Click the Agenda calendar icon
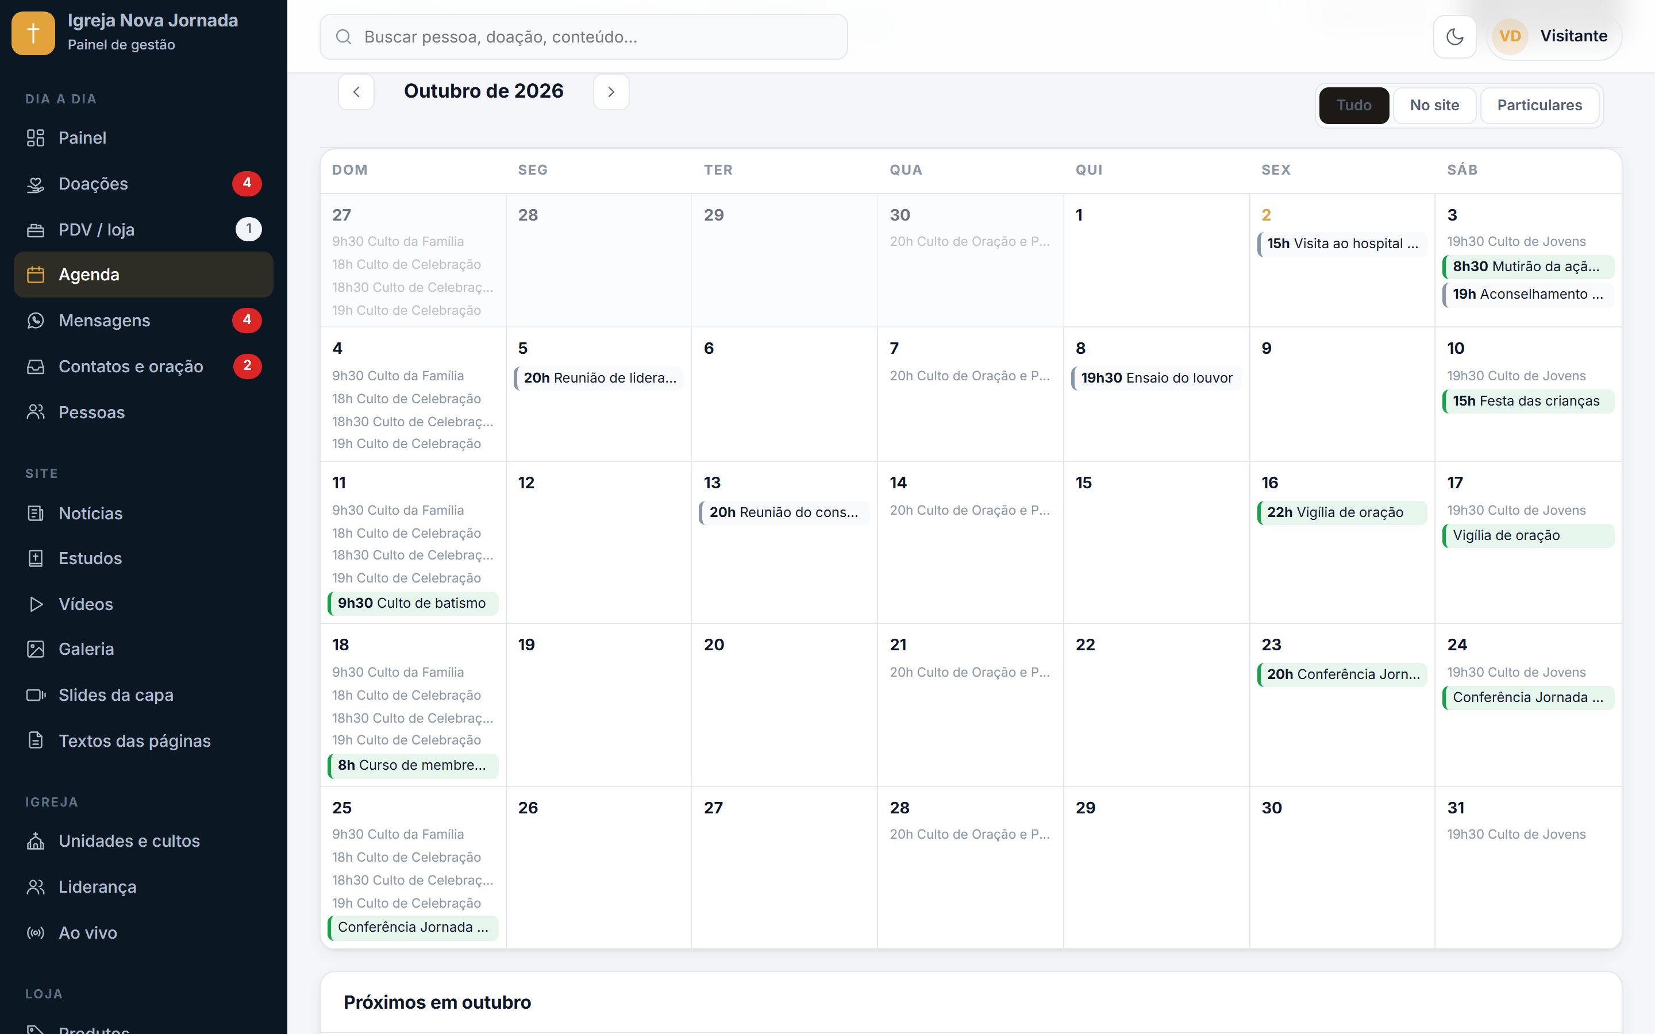This screenshot has width=1655, height=1034. (36, 275)
